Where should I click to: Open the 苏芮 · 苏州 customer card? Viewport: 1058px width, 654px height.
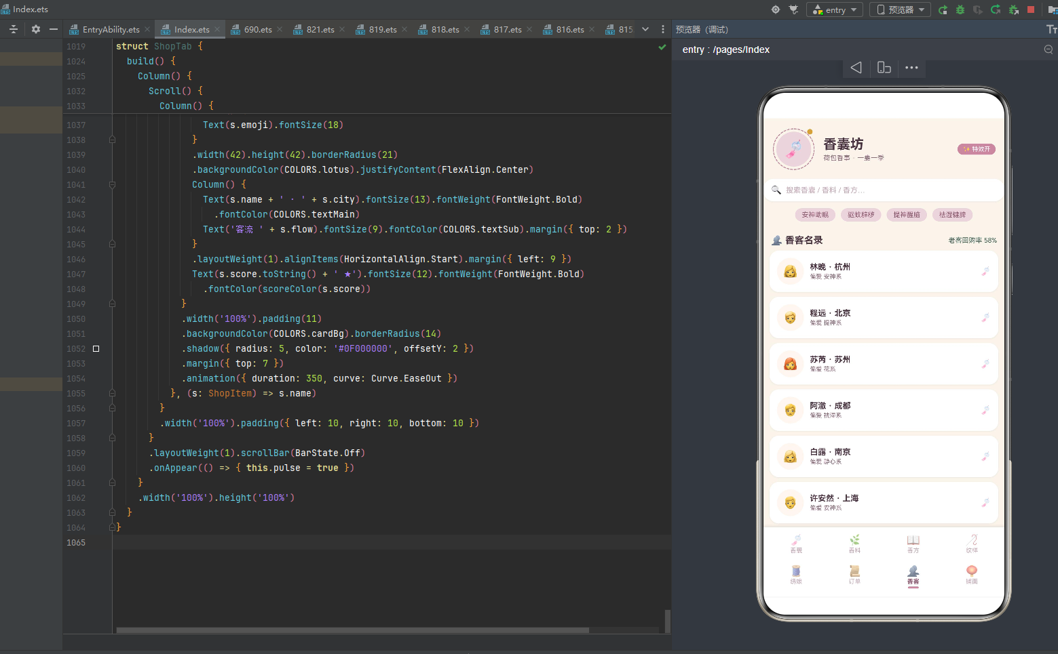coord(884,364)
